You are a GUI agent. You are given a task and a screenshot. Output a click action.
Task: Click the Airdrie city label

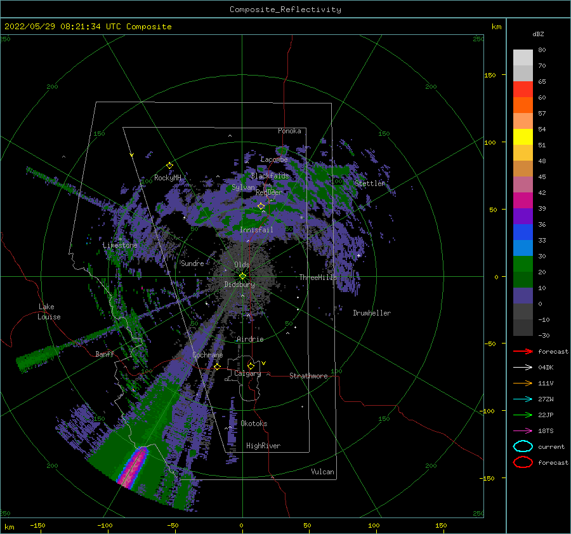[250, 339]
